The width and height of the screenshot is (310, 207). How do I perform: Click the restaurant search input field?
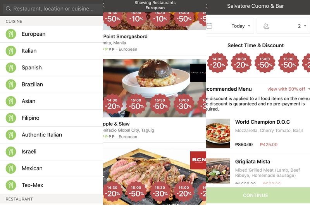point(52,9)
